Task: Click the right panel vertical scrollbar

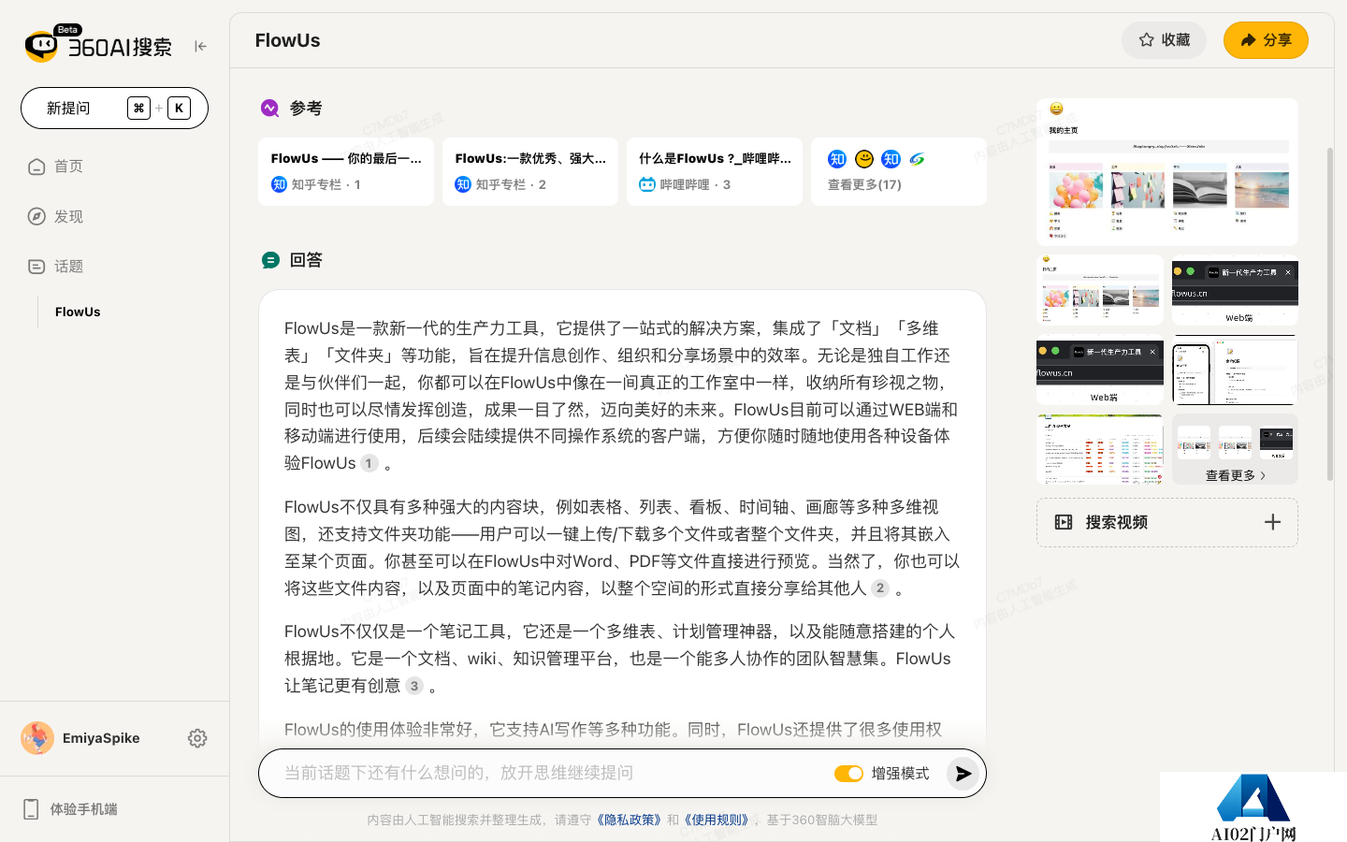Action: (x=1330, y=313)
